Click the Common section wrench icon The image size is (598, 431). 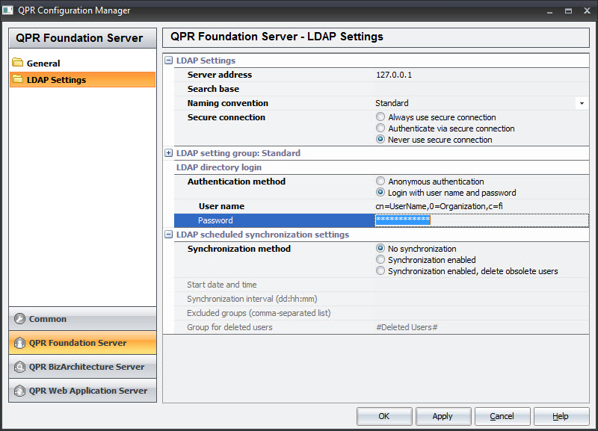[x=20, y=319]
